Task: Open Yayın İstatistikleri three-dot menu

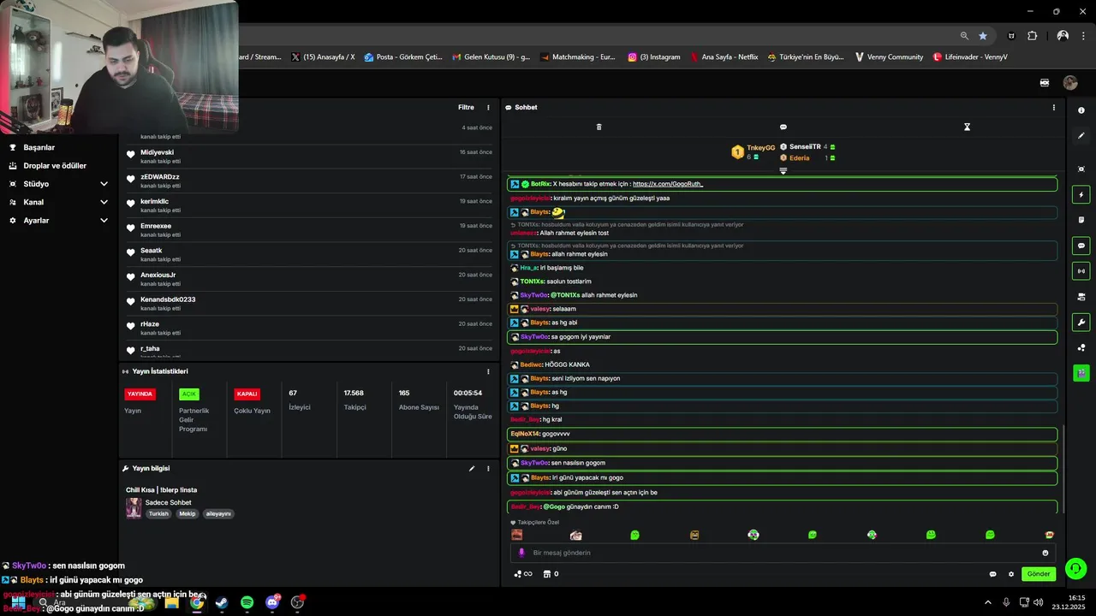Action: (489, 371)
